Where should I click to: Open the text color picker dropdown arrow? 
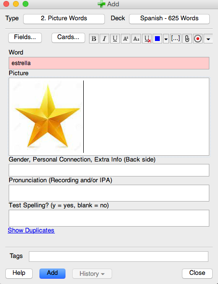coord(166,39)
